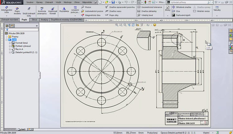This screenshot has height=134, width=233.
Task: Click Mráček revize revision cloud
Action: tap(201, 11)
